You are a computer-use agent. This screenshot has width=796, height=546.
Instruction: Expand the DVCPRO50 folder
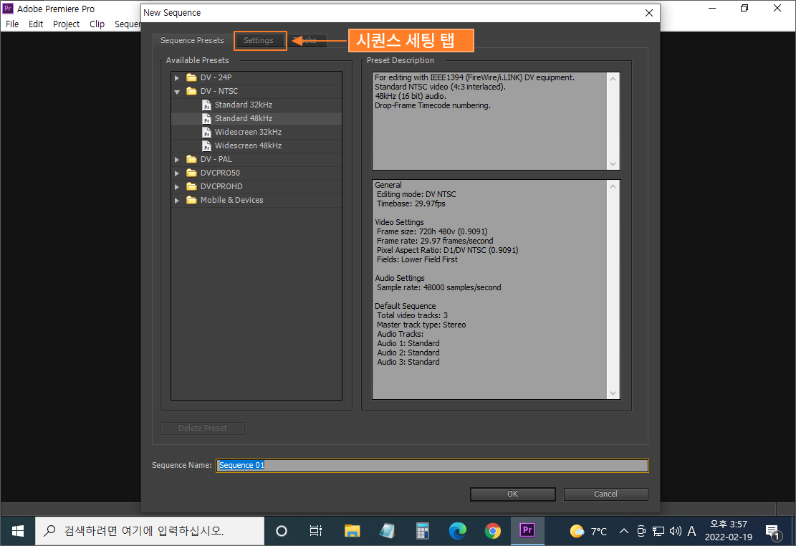pos(177,173)
